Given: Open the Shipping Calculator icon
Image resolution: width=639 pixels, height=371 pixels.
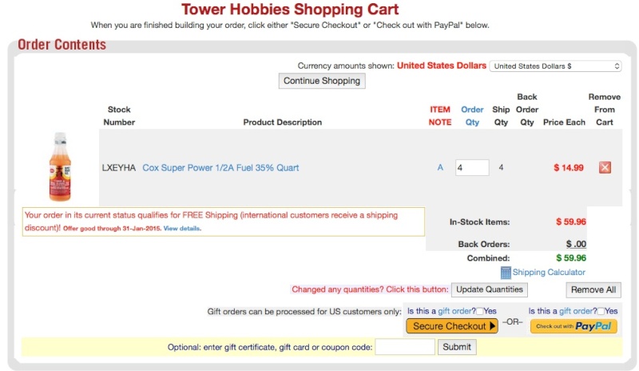Looking at the screenshot, I should (x=506, y=273).
